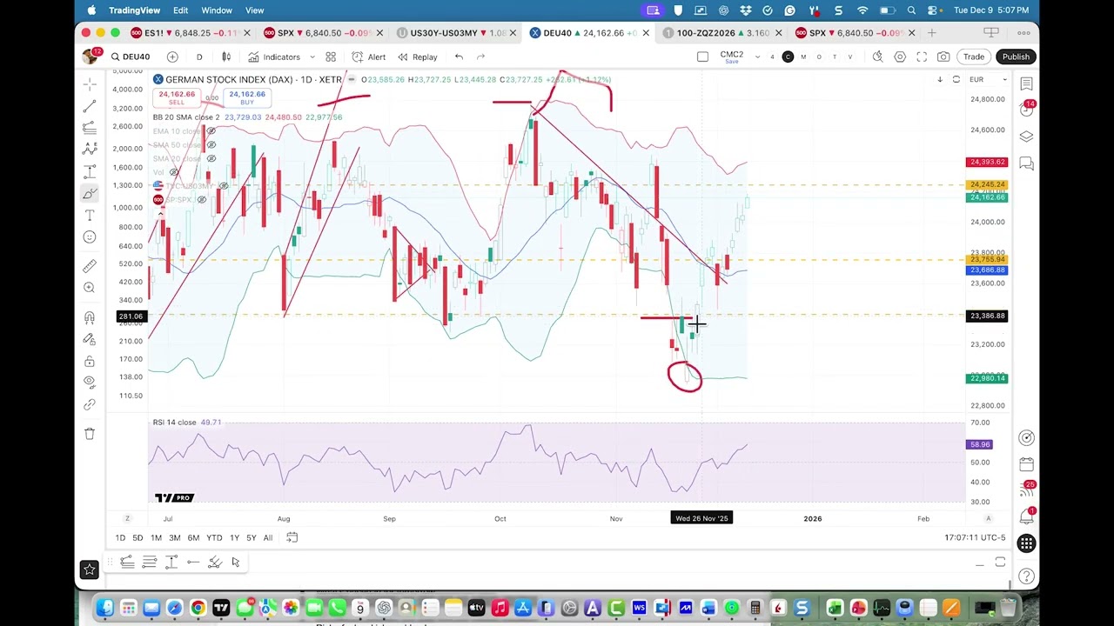The image size is (1114, 626).
Task: Open the chats panel
Action: click(1027, 163)
